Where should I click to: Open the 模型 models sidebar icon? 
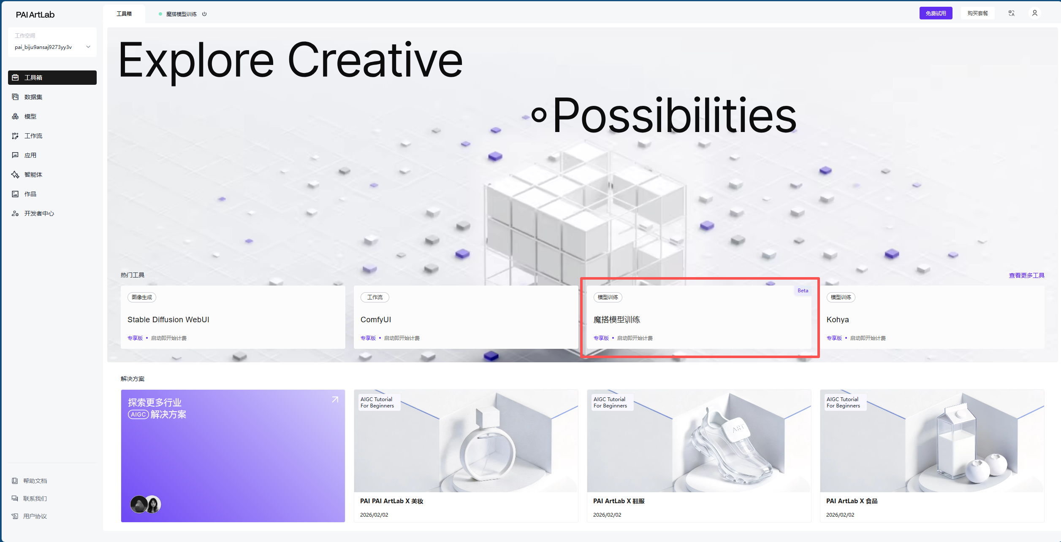point(16,116)
